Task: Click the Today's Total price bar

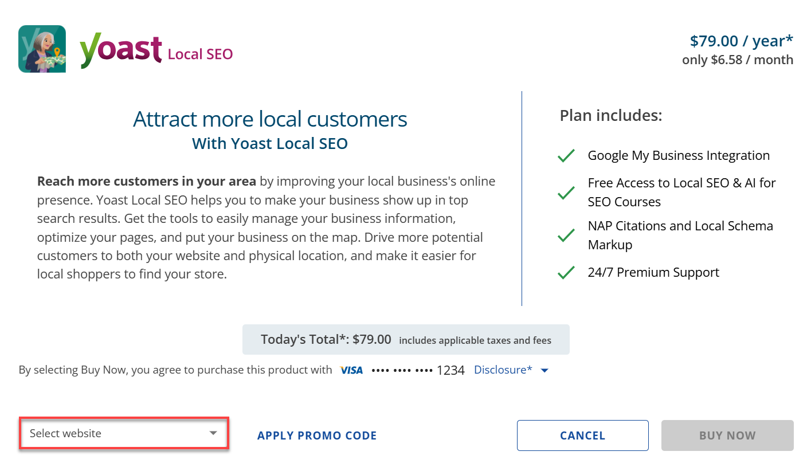Action: point(406,339)
